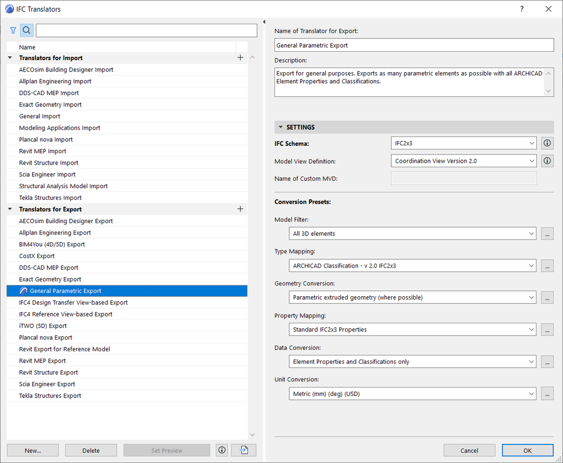Select Revit MEP Export translator
The height and width of the screenshot is (463, 563).
point(42,360)
